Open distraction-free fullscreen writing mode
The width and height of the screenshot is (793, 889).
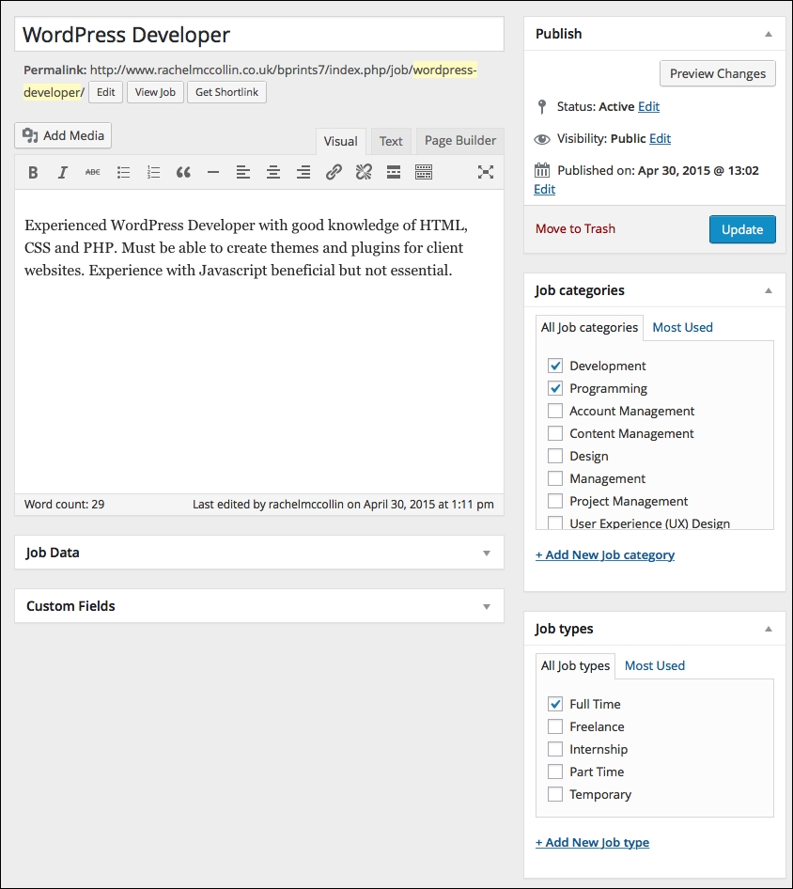click(485, 172)
